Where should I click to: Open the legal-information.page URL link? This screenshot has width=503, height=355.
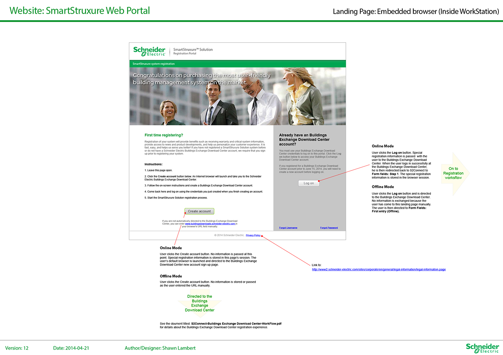[379, 269]
